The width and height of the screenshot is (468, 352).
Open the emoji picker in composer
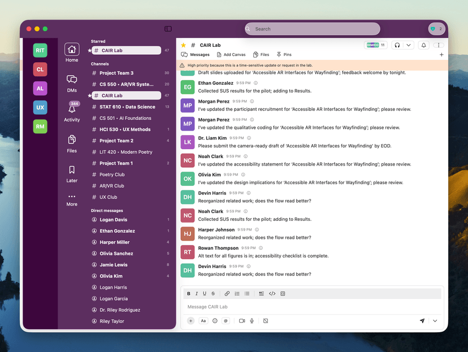(x=215, y=320)
